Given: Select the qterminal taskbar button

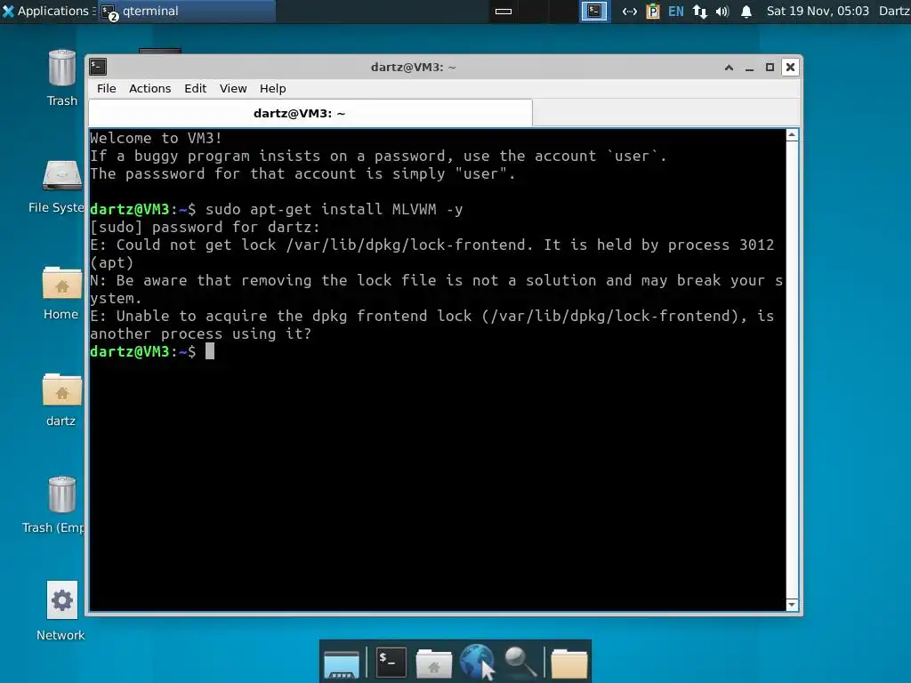Looking at the screenshot, I should click(186, 11).
